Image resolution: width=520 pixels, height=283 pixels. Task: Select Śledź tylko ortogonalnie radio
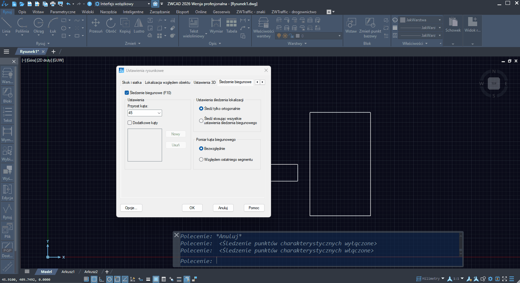point(201,109)
